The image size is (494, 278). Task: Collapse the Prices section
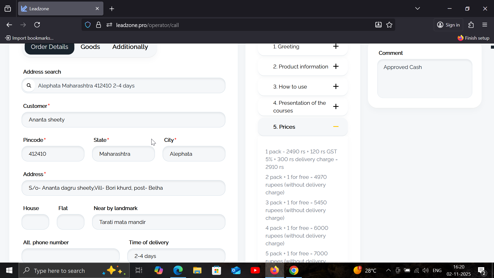336,127
